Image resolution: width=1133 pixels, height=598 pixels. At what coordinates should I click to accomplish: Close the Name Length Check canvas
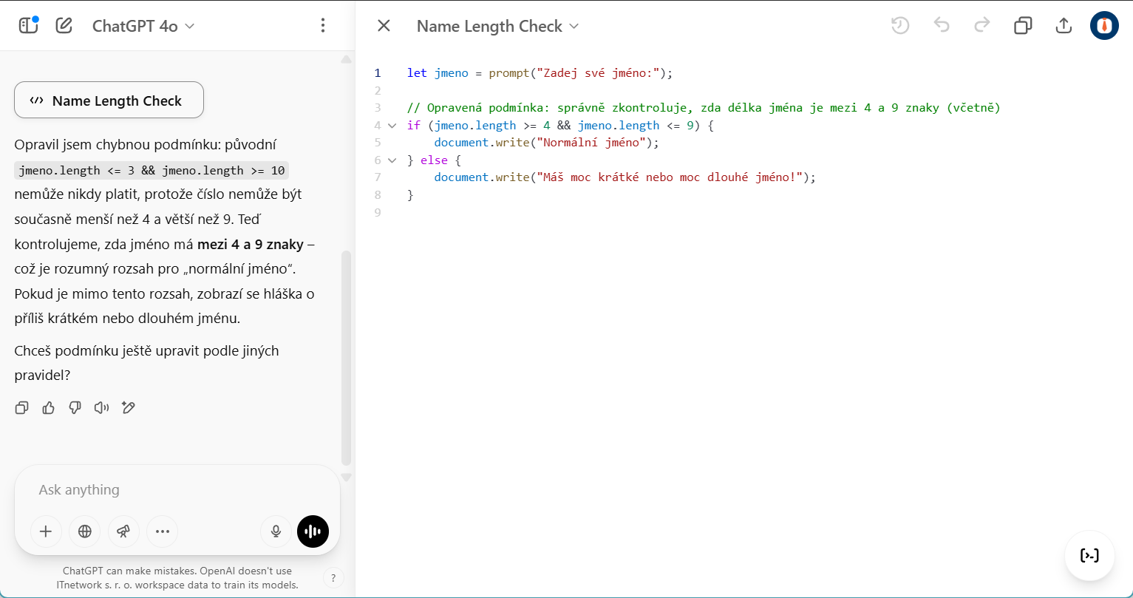[x=384, y=26]
